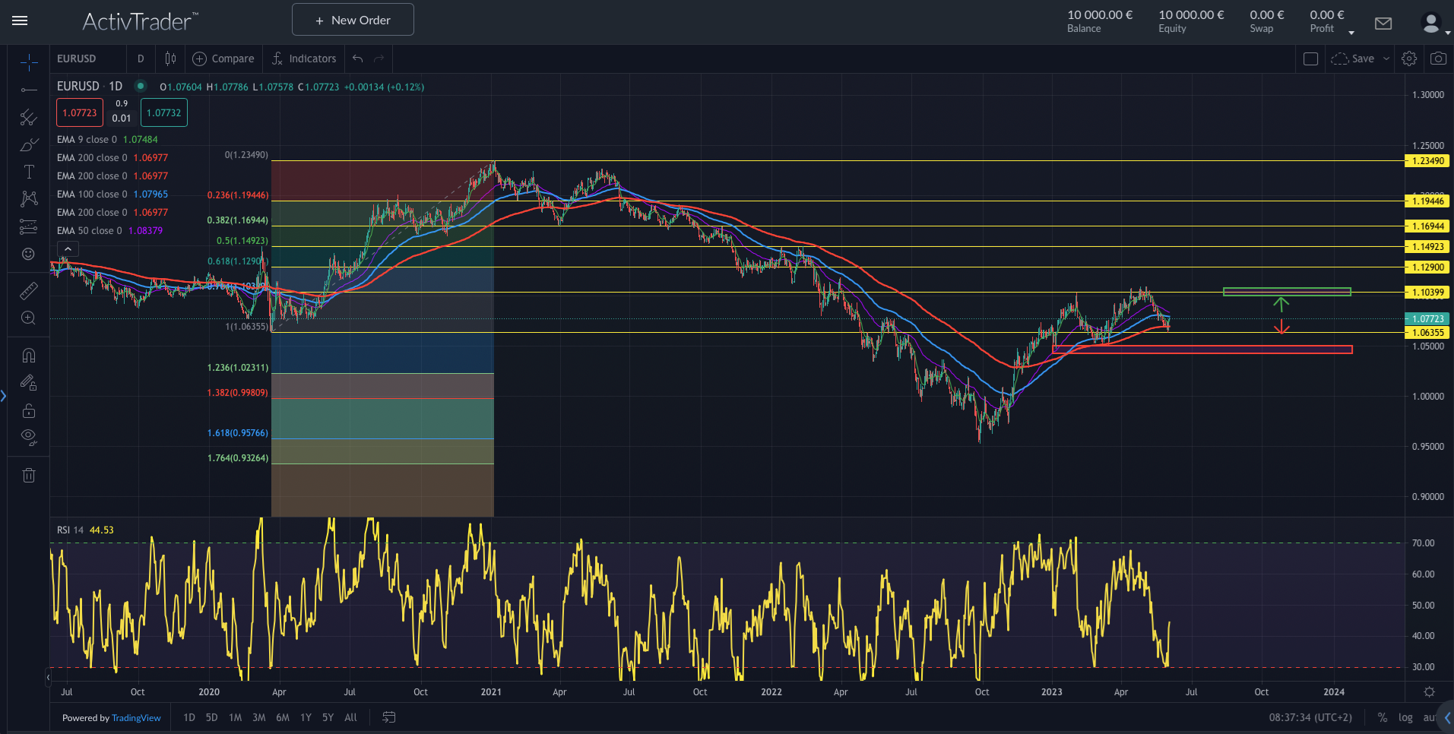Activate the zoom-in magnifier tool
The height and width of the screenshot is (734, 1454).
(28, 318)
